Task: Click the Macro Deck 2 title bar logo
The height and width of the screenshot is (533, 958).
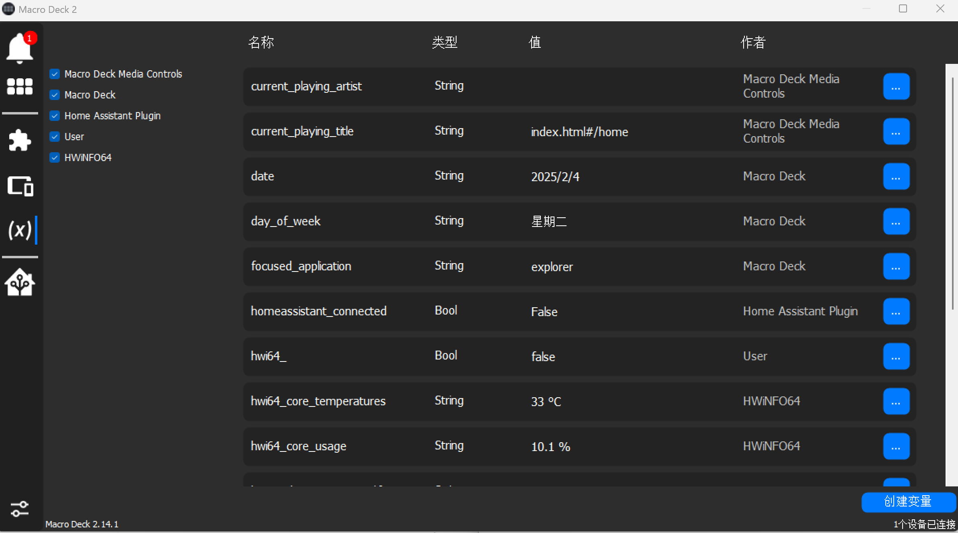Action: pos(8,9)
